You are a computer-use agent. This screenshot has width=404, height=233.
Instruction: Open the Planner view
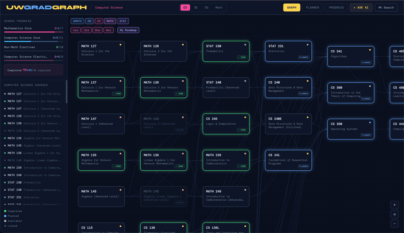[x=313, y=7]
